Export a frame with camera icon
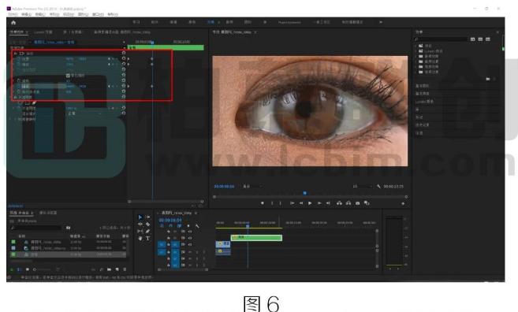Image resolution: width=518 pixels, height=312 pixels. coord(357,203)
